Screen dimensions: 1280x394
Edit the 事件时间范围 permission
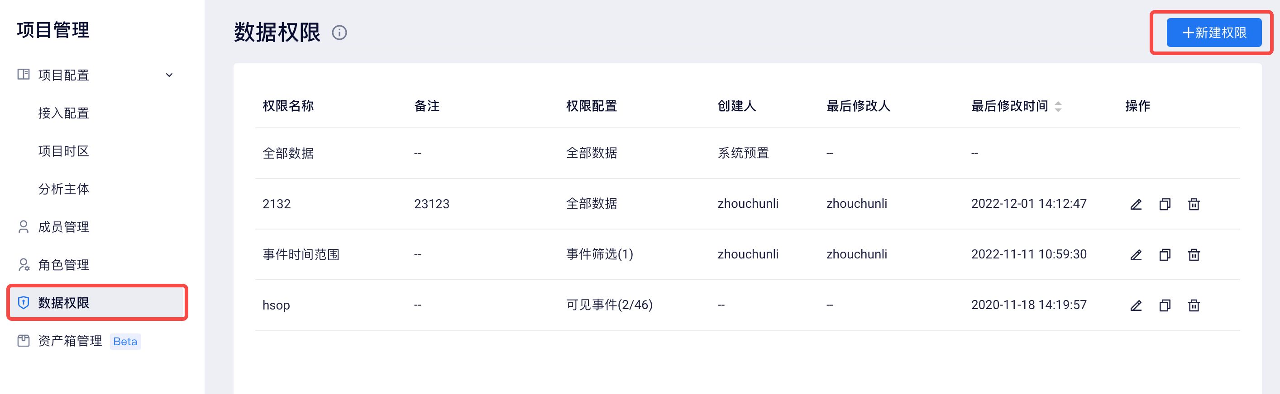click(1136, 254)
